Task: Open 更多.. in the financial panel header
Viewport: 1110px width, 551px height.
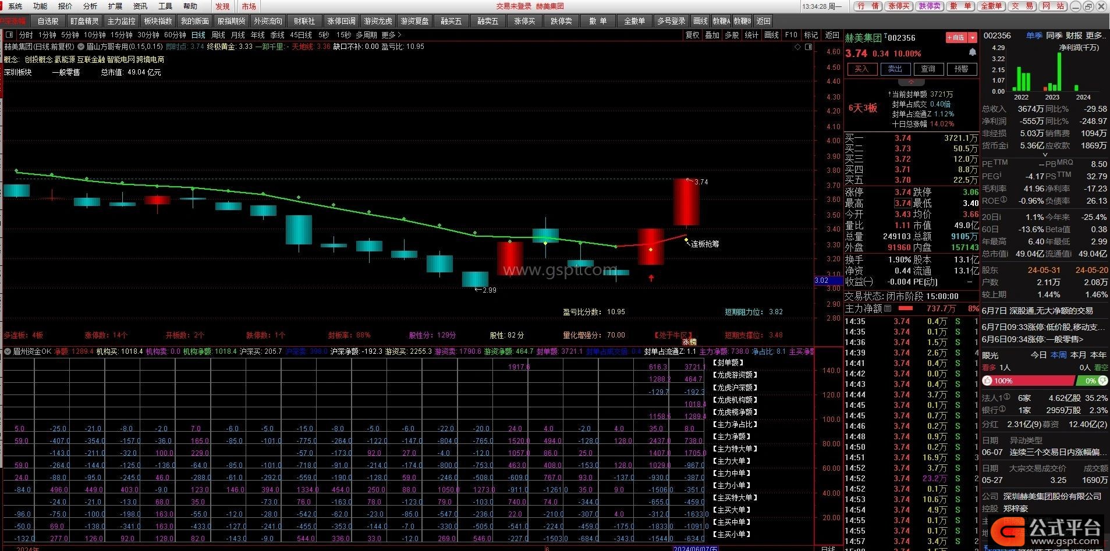Action: click(x=1095, y=35)
